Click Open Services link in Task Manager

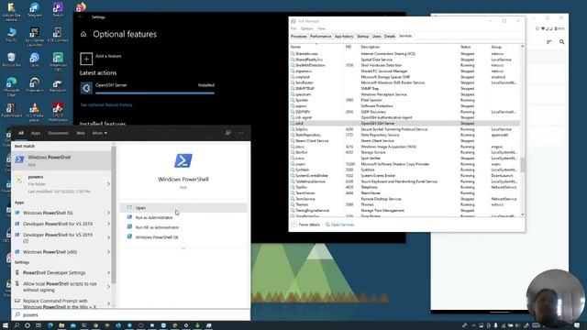click(x=339, y=225)
